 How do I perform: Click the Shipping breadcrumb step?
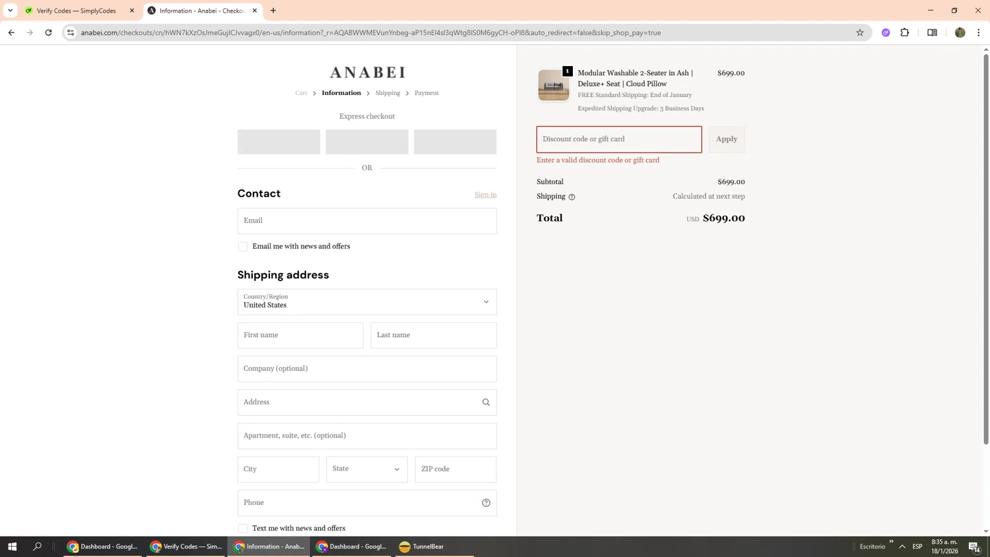pos(388,93)
